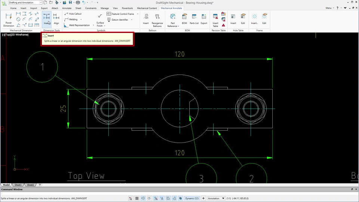Viewport: 359px width, 202px height.
Task: Expand the Welding dropdown arrow
Action: click(81, 19)
